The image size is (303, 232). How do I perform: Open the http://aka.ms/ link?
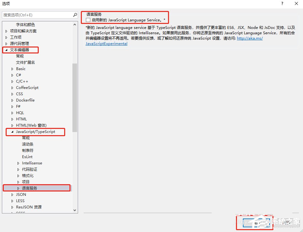(x=250, y=38)
